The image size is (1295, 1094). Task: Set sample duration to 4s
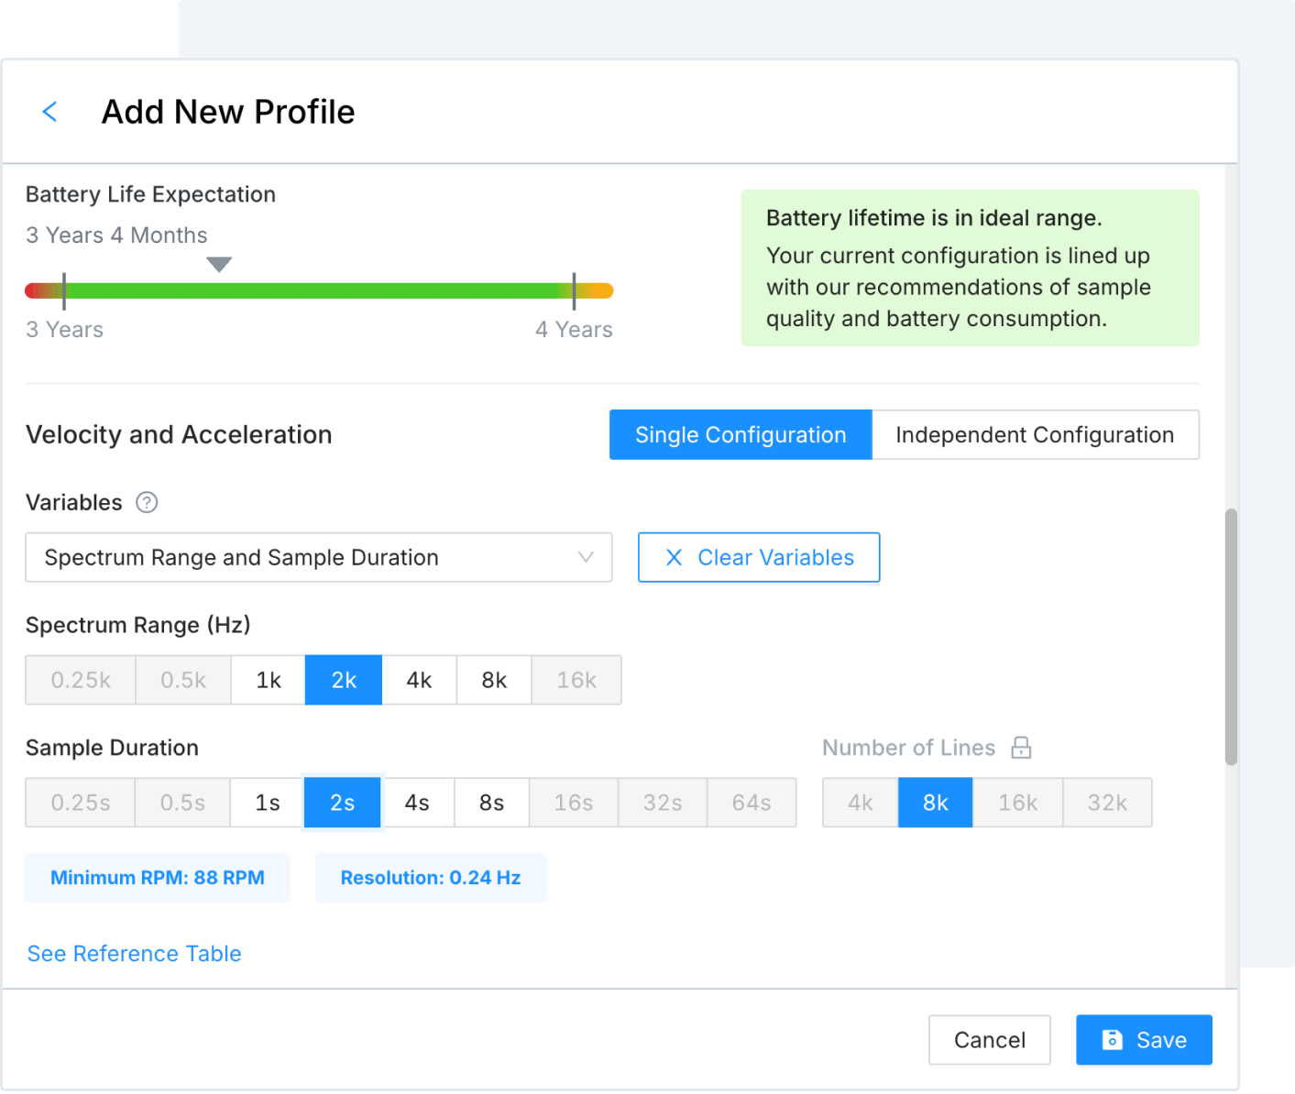point(417,803)
